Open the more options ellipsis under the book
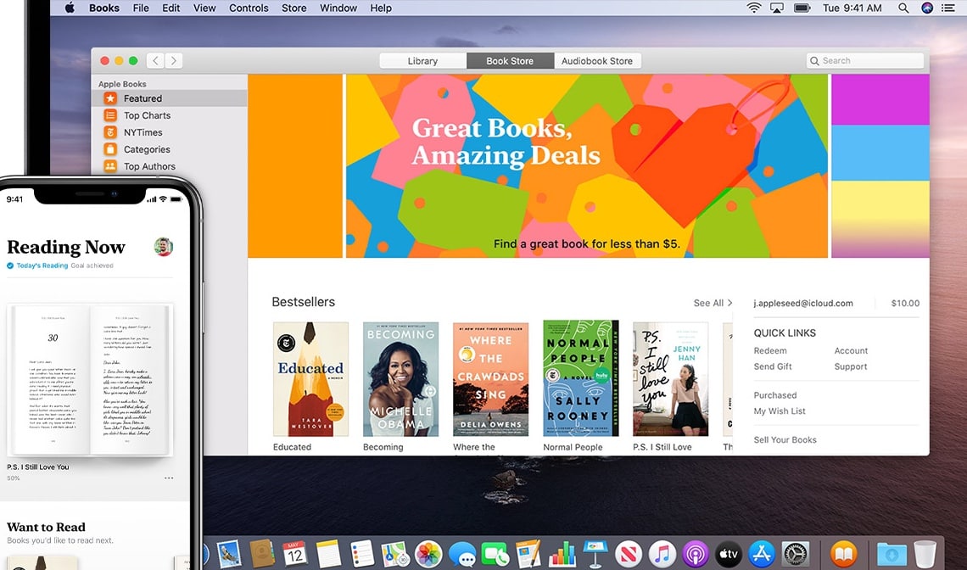The height and width of the screenshot is (570, 967). tap(169, 478)
